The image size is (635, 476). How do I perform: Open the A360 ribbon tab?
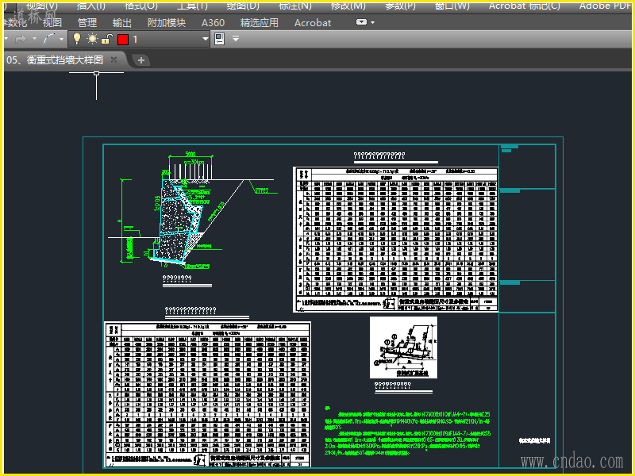(213, 23)
